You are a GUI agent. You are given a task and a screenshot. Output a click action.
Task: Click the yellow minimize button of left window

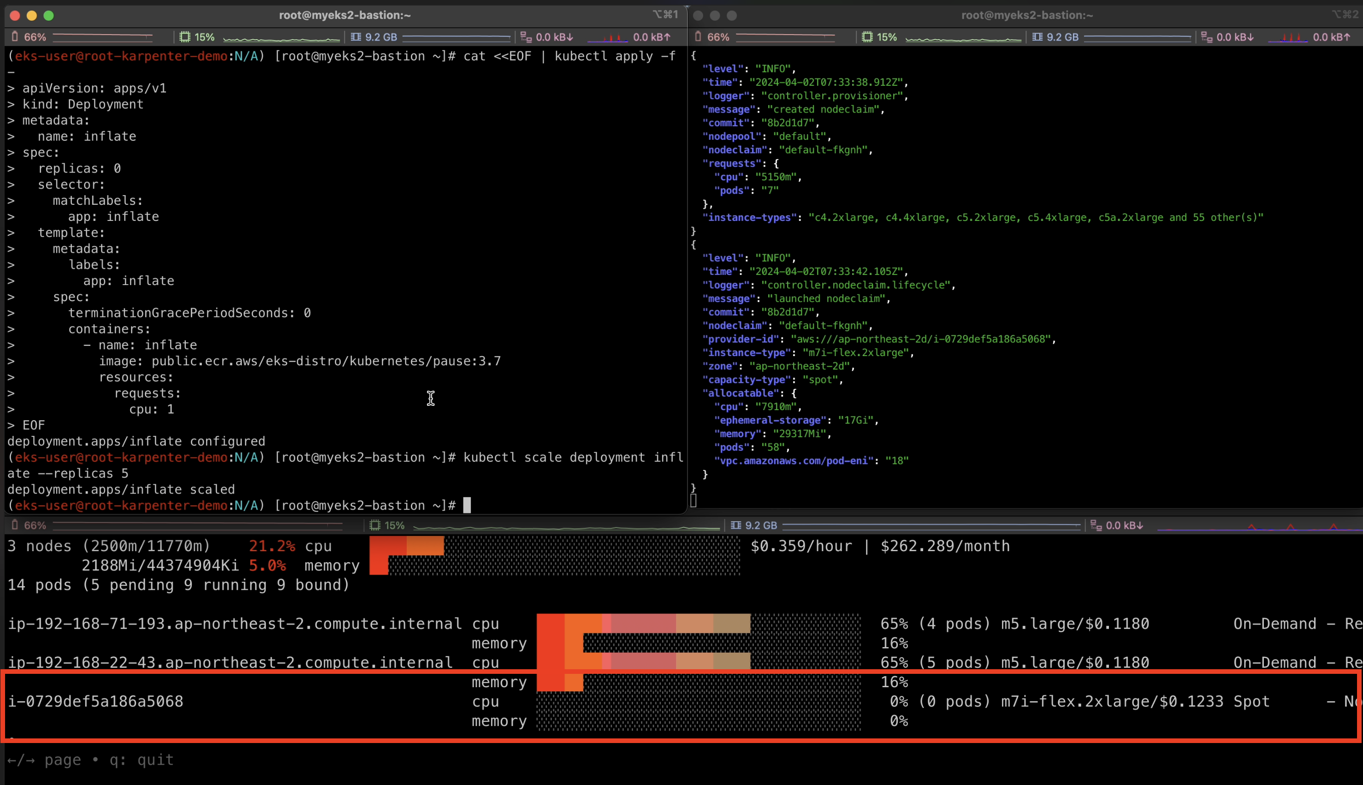click(32, 16)
